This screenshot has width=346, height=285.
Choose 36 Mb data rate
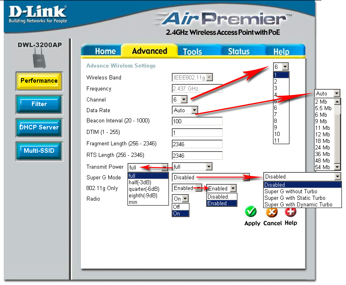(324, 154)
